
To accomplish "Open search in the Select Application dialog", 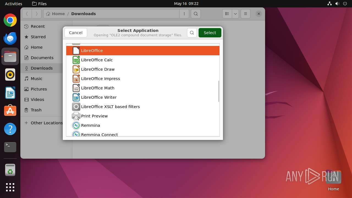I will click(x=192, y=33).
